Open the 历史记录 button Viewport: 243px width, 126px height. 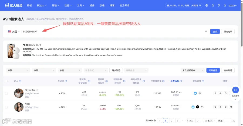(x=228, y=31)
